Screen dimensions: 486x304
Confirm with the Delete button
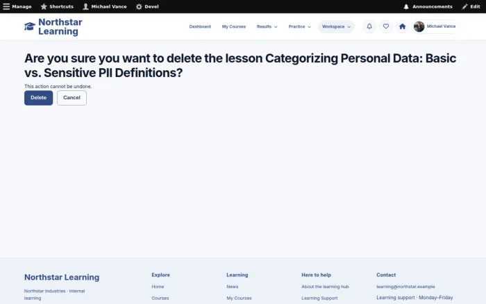coord(38,98)
